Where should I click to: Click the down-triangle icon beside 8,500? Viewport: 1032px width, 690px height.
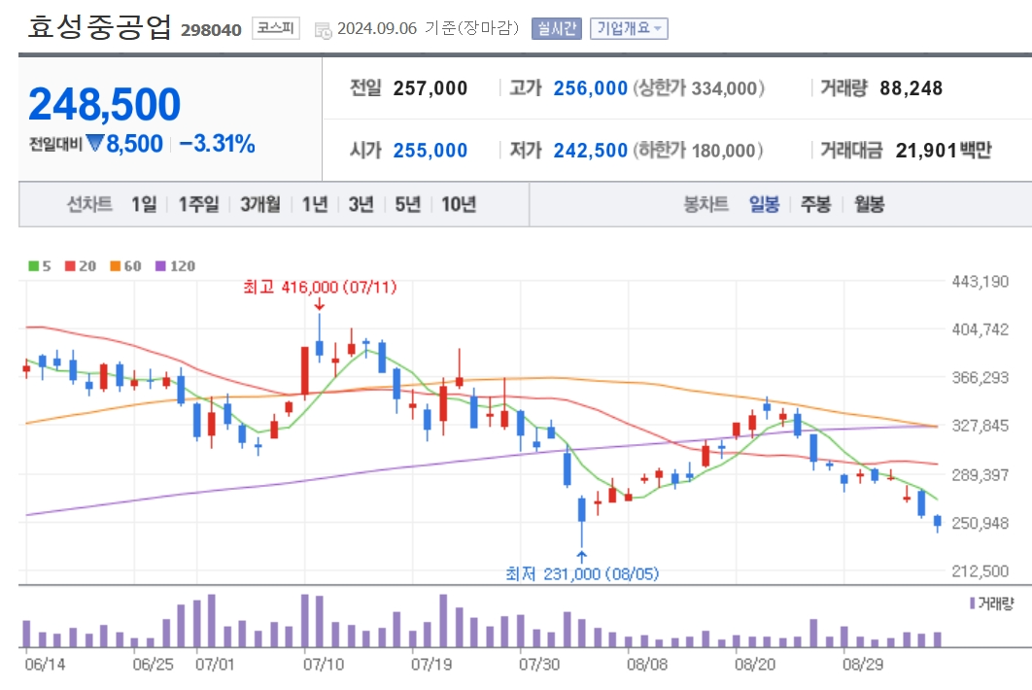tap(95, 142)
